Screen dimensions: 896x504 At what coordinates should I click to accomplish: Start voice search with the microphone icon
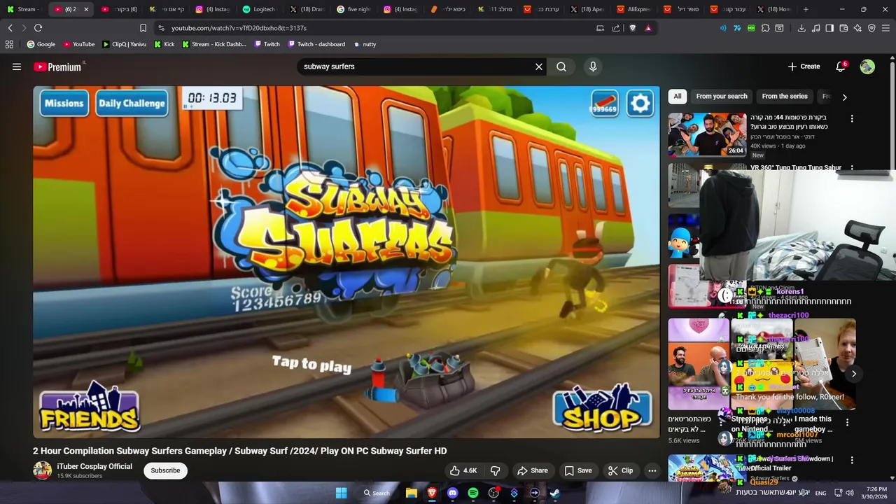click(593, 66)
